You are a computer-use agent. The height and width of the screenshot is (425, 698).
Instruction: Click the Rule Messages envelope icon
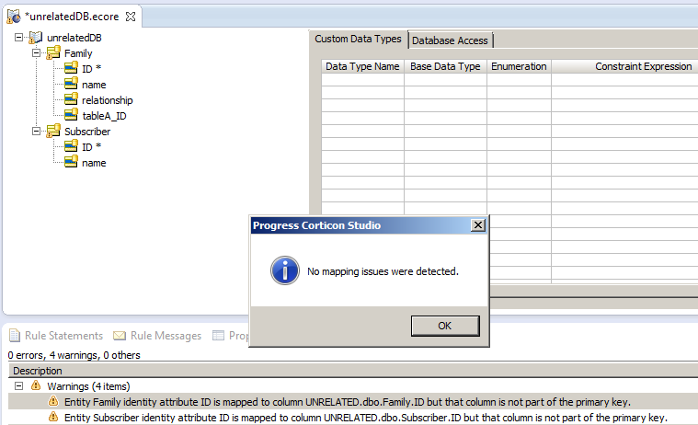pos(120,336)
